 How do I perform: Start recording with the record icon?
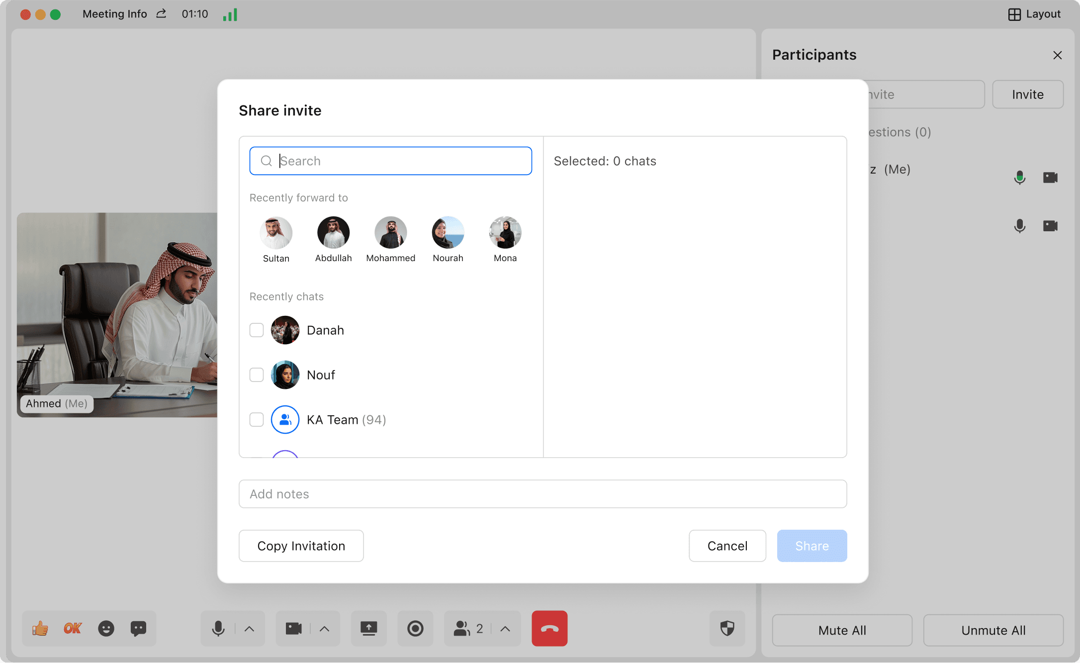click(415, 629)
